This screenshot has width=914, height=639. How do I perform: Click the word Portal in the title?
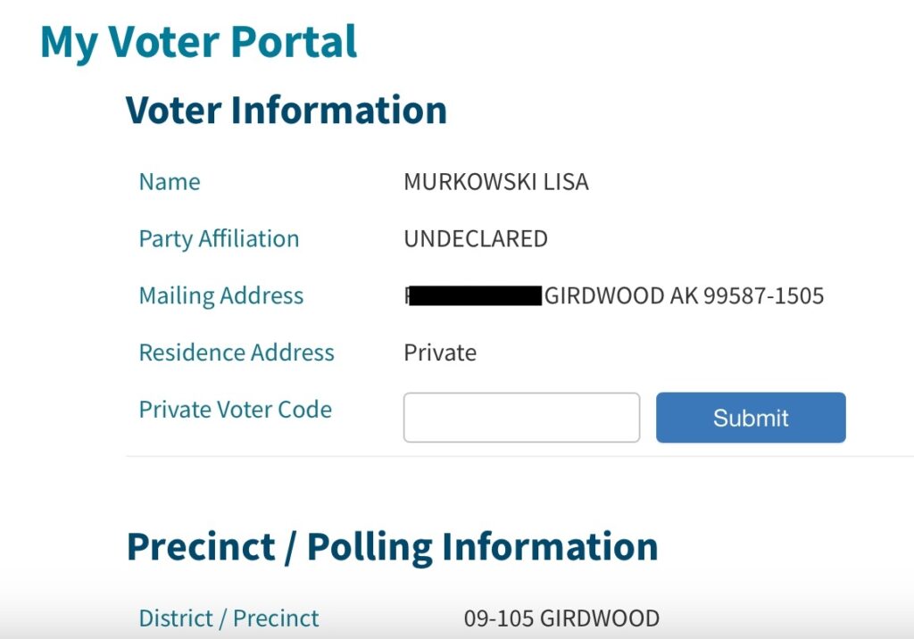click(294, 41)
